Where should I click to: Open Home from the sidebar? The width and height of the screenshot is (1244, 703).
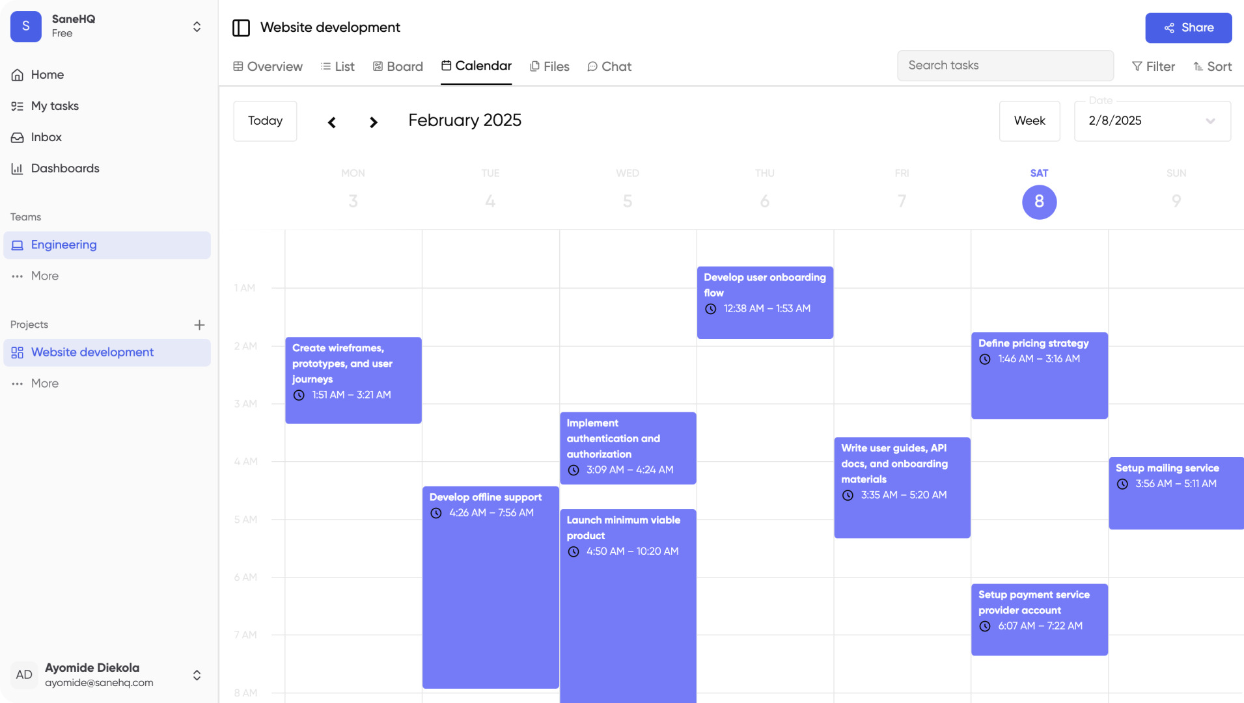tap(47, 75)
